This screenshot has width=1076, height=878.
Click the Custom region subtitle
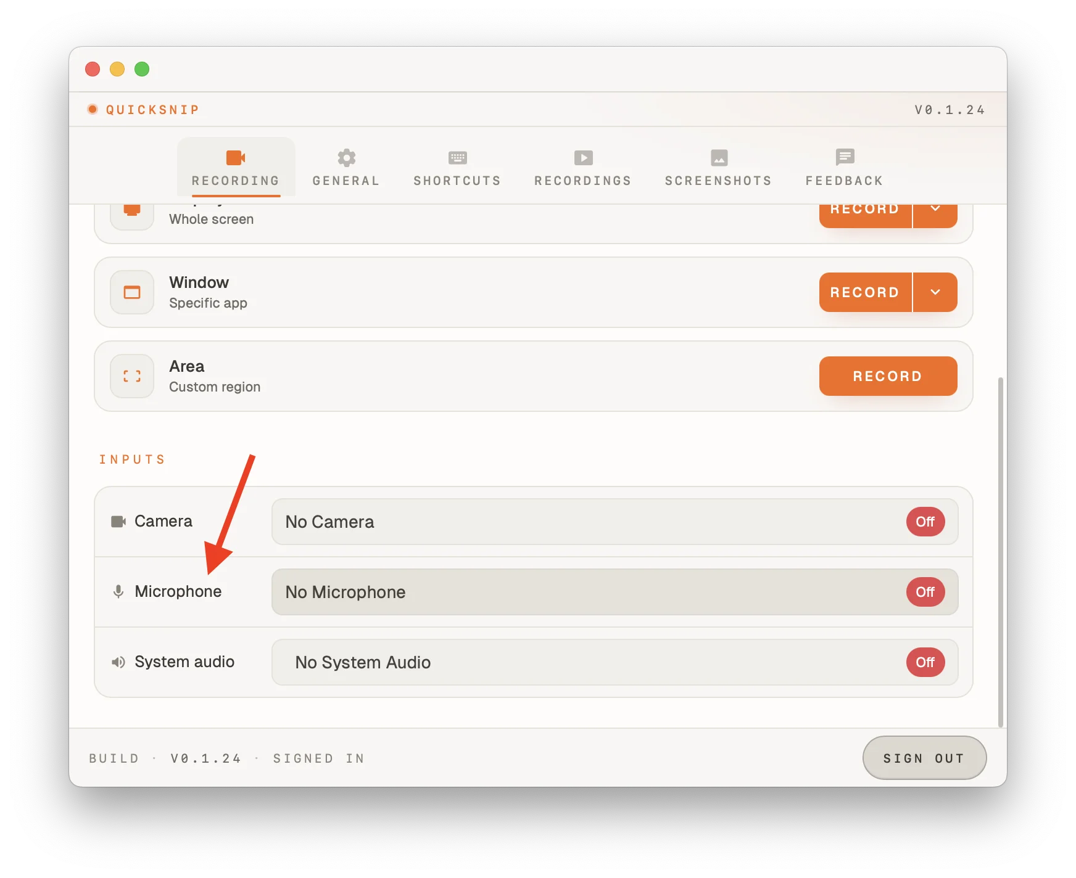215,387
